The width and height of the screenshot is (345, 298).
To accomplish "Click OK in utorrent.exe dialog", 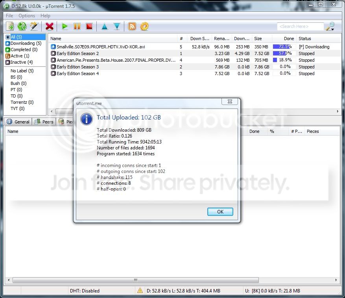I will [x=220, y=212].
